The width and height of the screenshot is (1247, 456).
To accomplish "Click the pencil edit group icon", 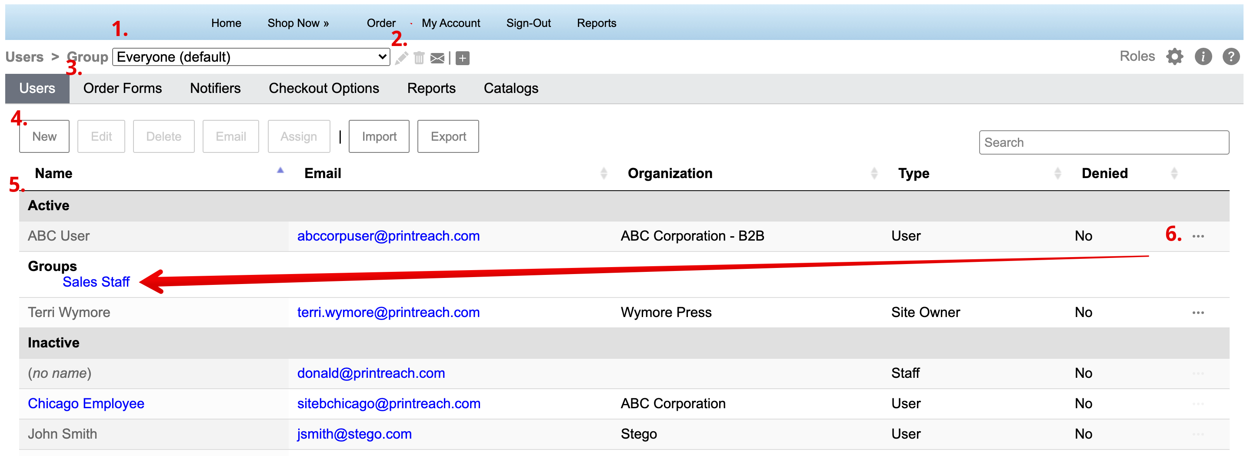I will (x=401, y=58).
